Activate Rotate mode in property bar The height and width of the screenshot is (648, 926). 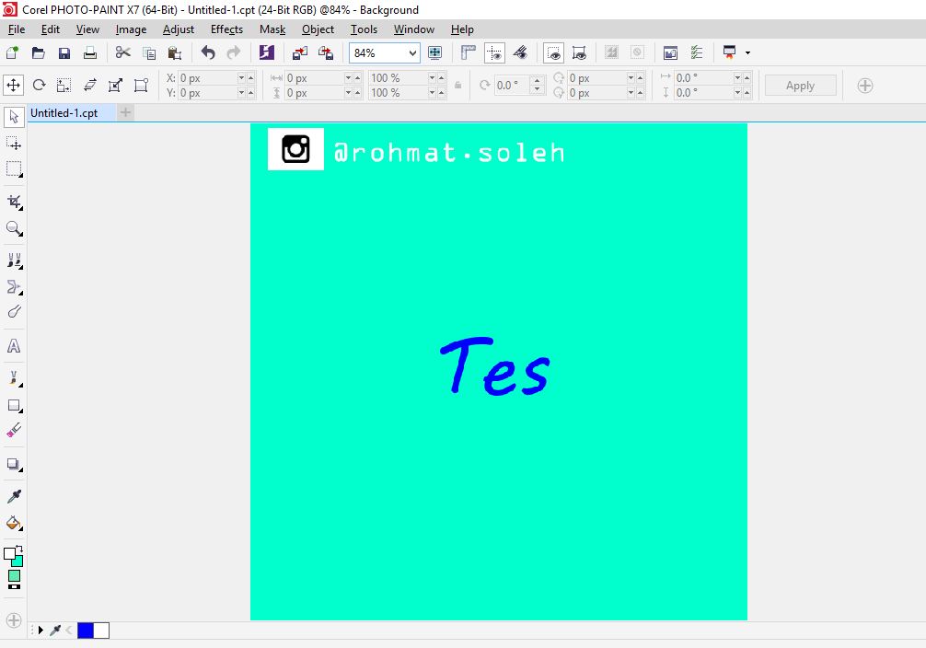point(39,85)
